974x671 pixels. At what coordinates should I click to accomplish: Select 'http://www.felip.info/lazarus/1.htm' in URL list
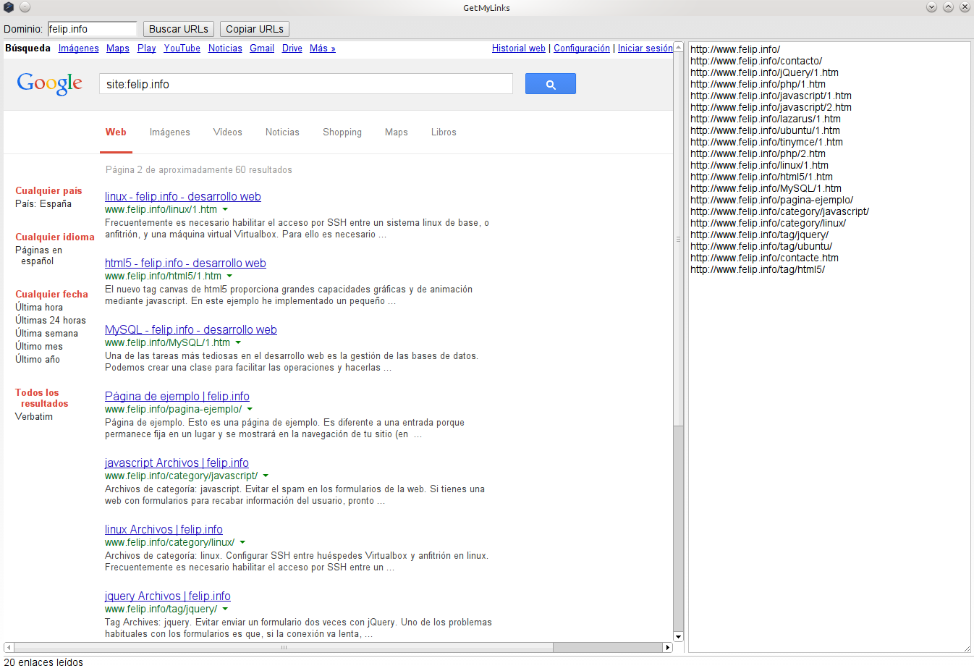[x=766, y=119]
